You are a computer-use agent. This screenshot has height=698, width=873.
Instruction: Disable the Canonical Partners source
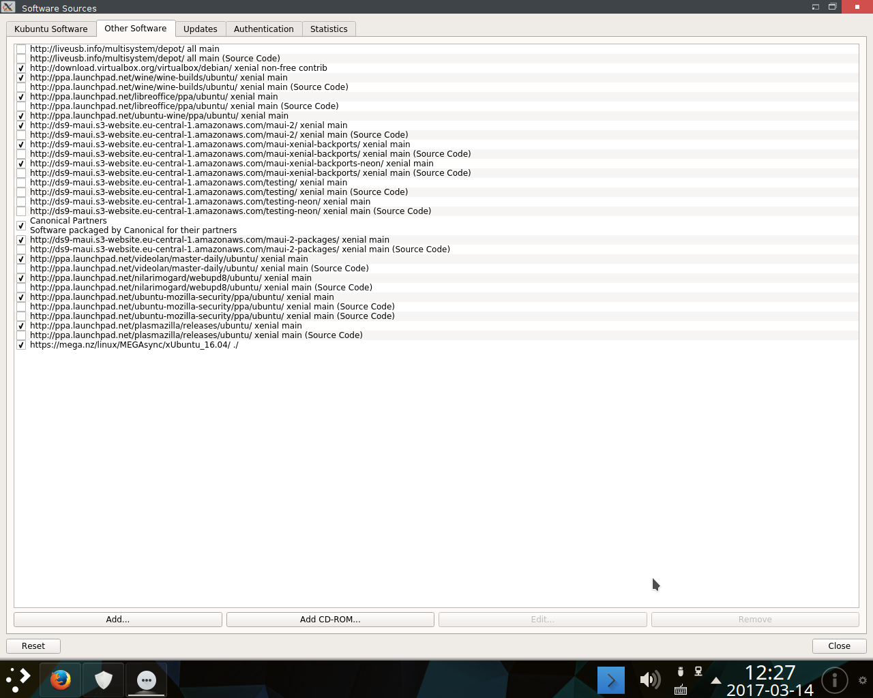click(21, 226)
